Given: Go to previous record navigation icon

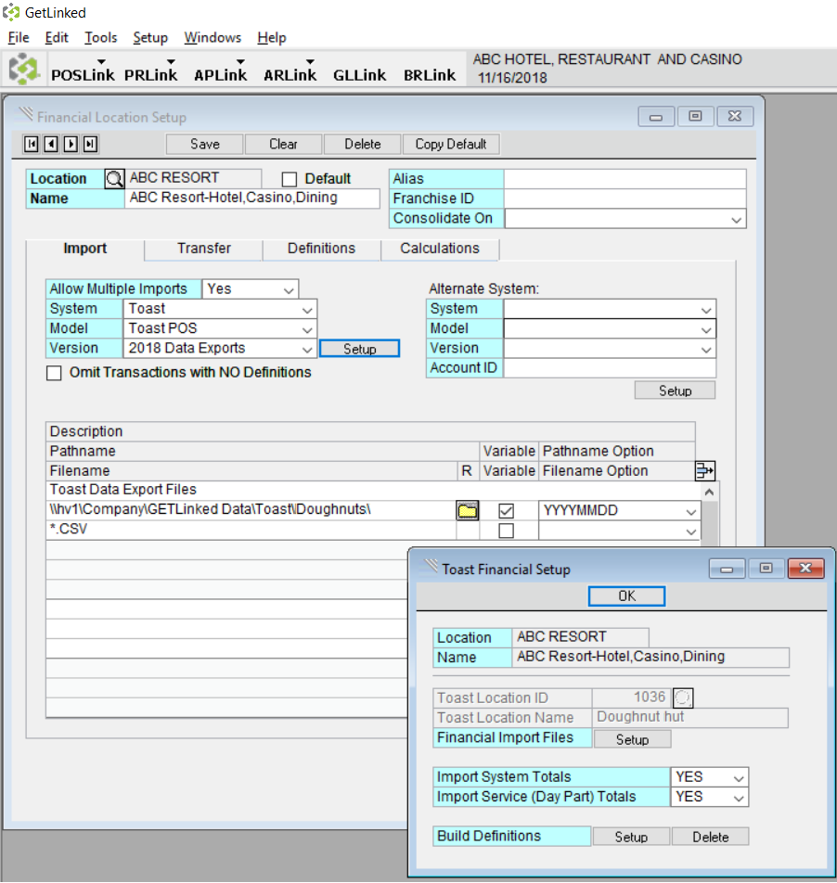Looking at the screenshot, I should (x=51, y=144).
